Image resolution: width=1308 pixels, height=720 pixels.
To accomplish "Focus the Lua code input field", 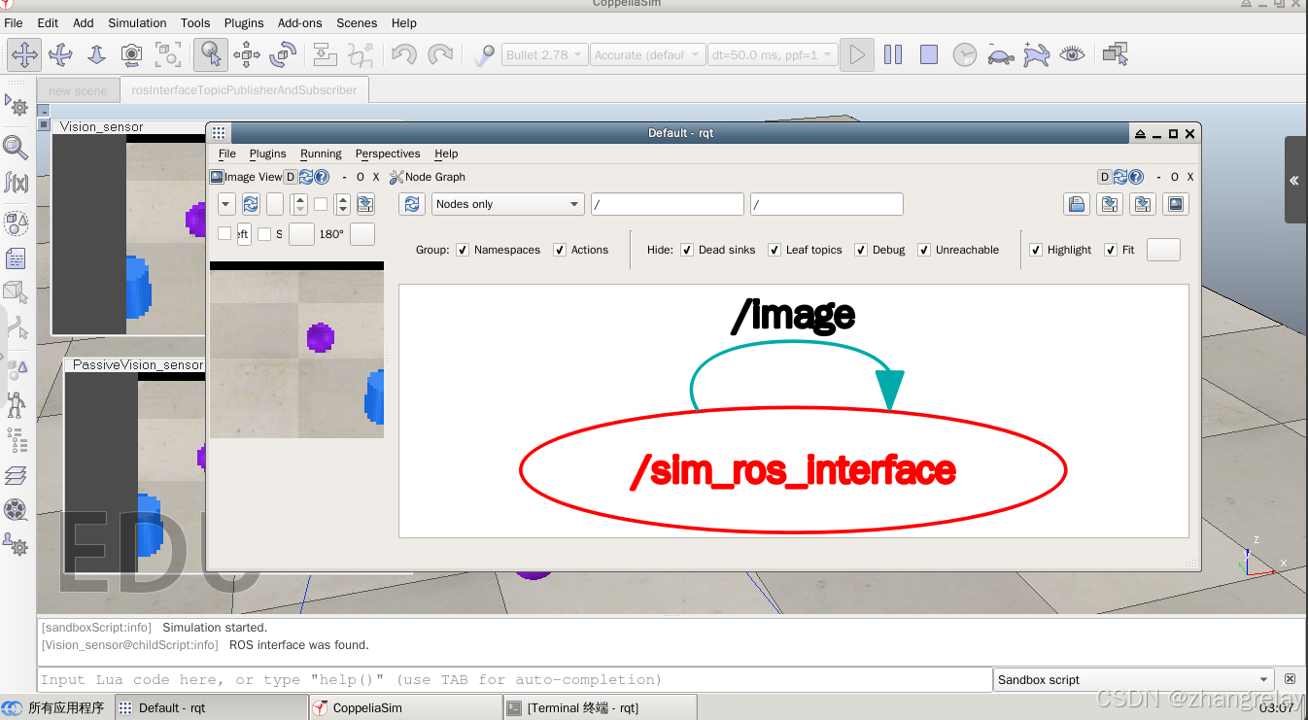I will [x=516, y=680].
